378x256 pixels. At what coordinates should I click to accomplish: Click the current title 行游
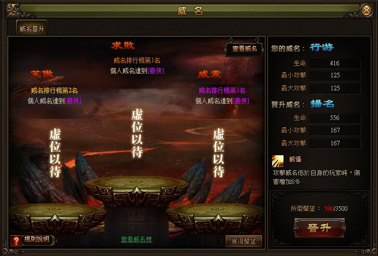coord(321,47)
